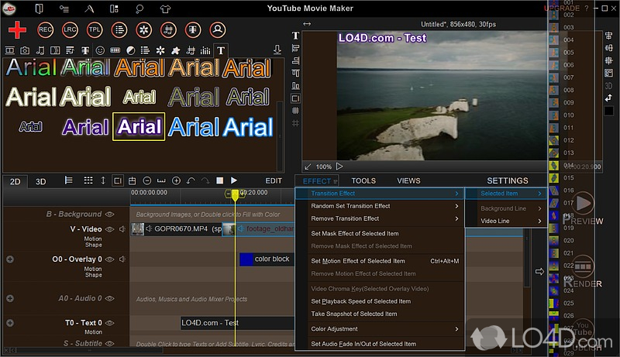This screenshot has height=357, width=620.
Task: Toggle visibility eye of V - Video track
Action: tap(110, 229)
